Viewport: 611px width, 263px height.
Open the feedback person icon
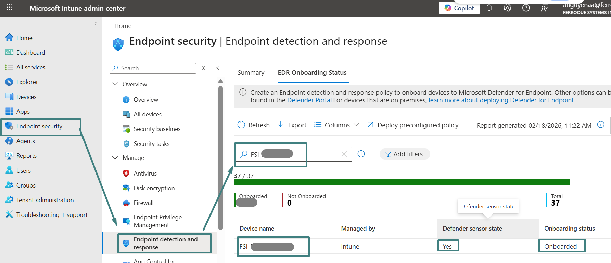pyautogui.click(x=544, y=8)
